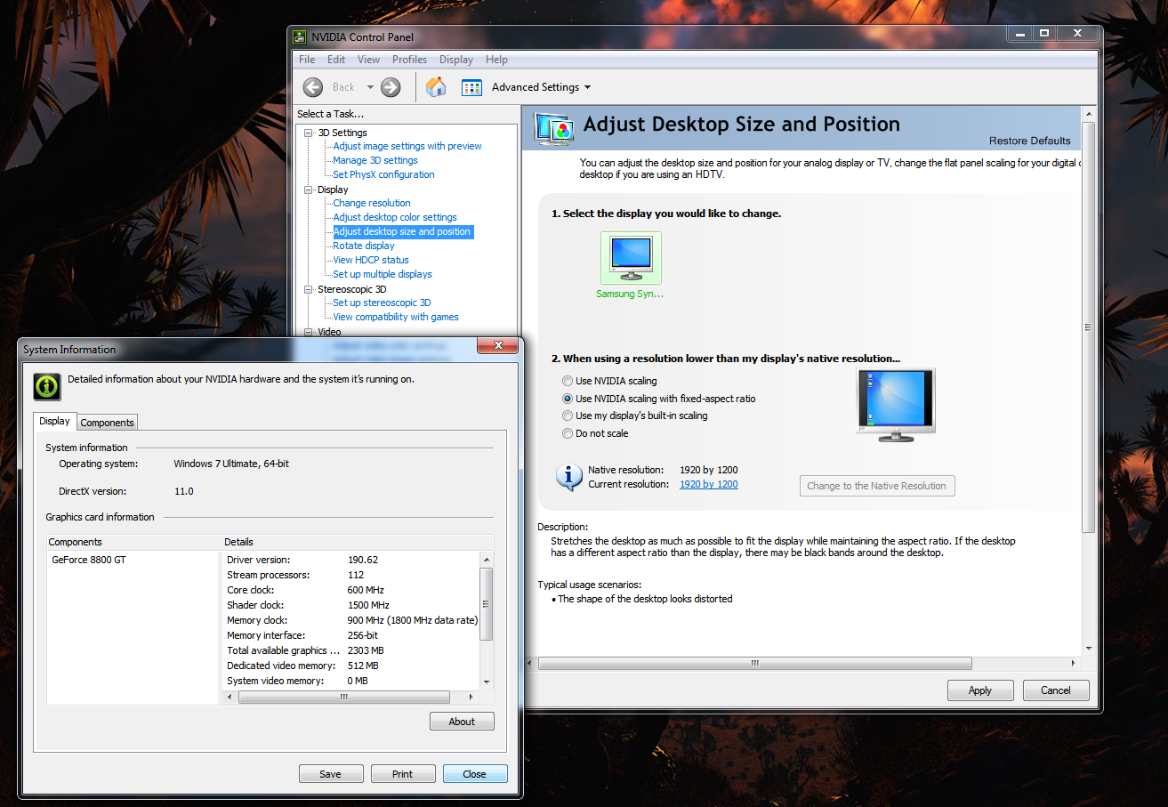Open Change resolution in task tree

(x=372, y=203)
